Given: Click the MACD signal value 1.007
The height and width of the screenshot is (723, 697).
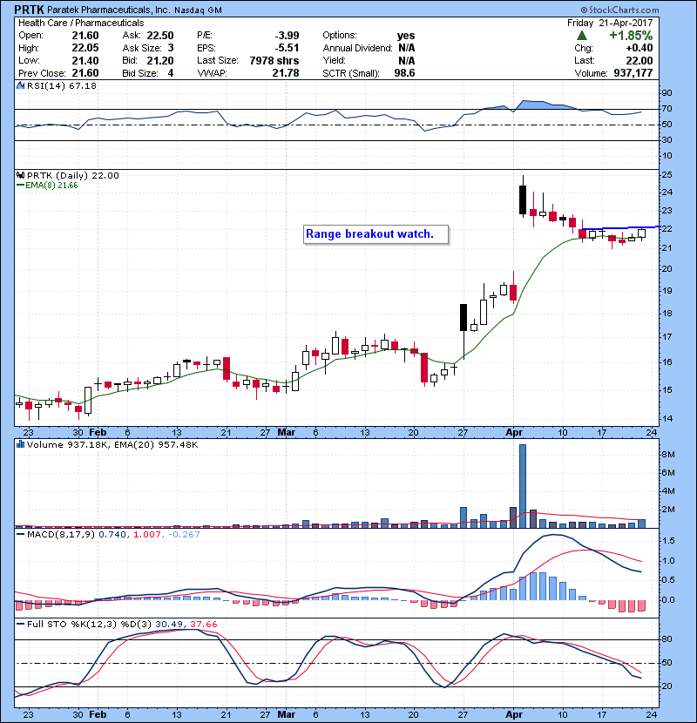Looking at the screenshot, I should point(146,535).
